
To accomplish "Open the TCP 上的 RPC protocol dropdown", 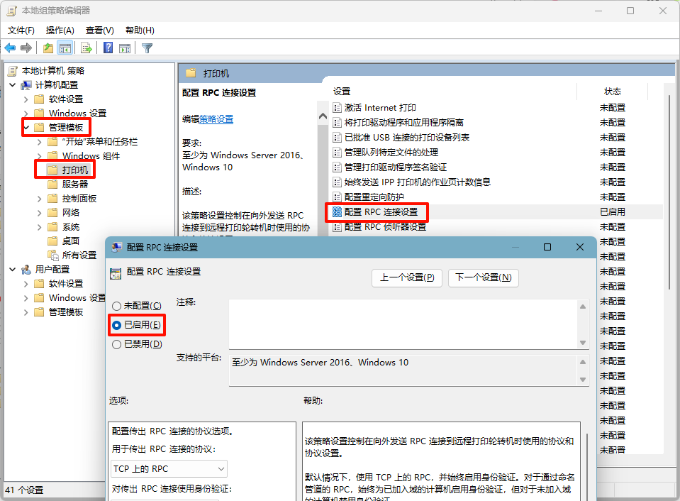I will pos(169,469).
